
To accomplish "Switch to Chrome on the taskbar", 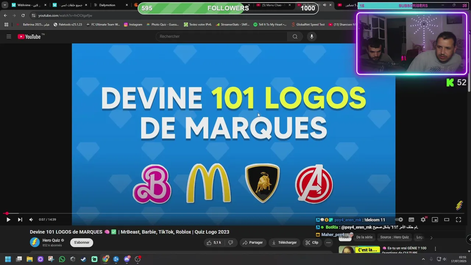I will [105, 259].
